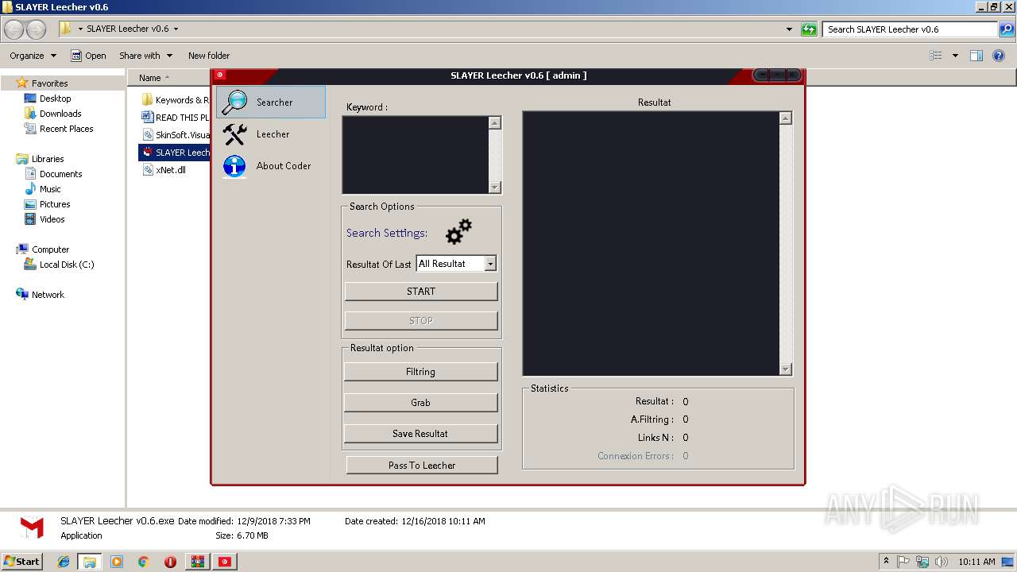The image size is (1017, 572).
Task: Open the change view dropdown arrow
Action: click(x=955, y=56)
